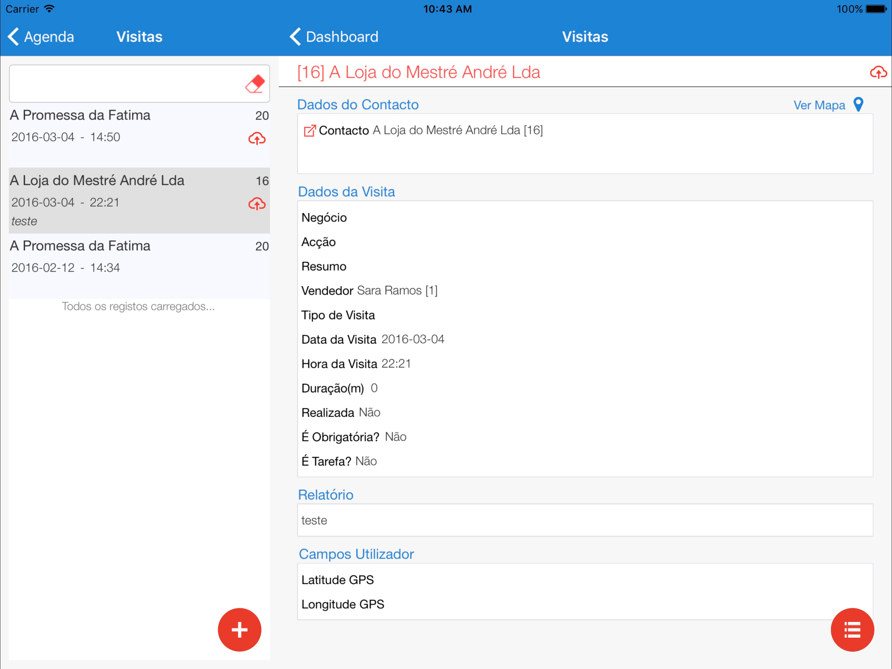Tap the cloud upload icon in the detail header
The height and width of the screenshot is (669, 892).
pos(878,72)
